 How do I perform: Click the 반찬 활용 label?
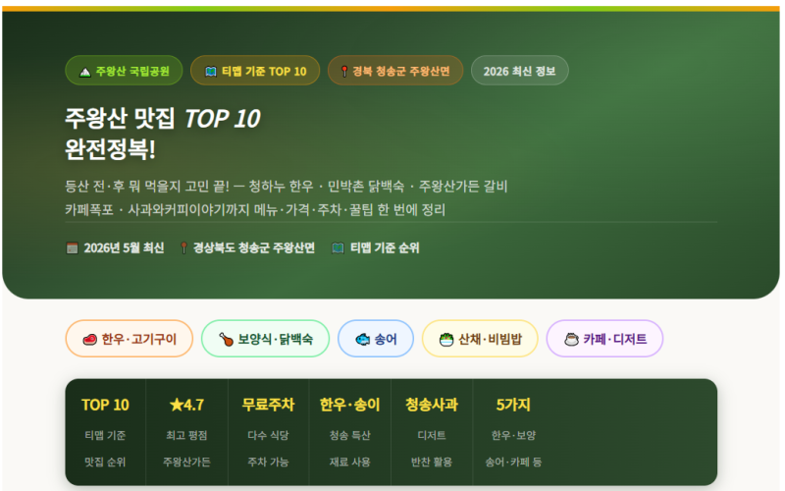(432, 462)
